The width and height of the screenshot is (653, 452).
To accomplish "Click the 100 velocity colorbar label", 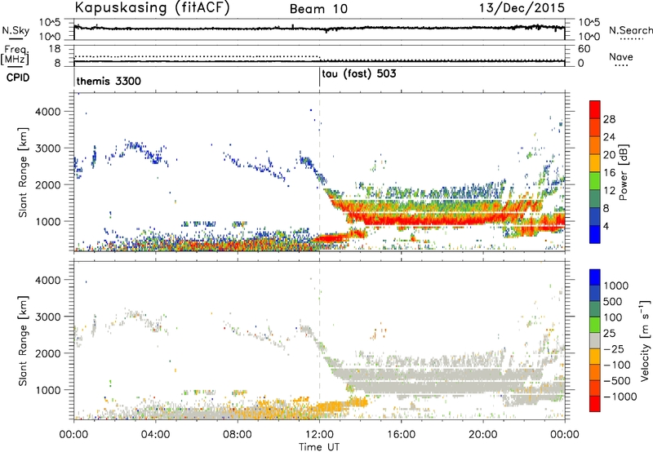I will coord(612,317).
